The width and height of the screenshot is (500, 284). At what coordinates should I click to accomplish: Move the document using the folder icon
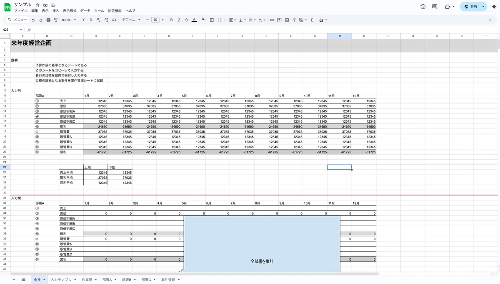click(x=45, y=5)
